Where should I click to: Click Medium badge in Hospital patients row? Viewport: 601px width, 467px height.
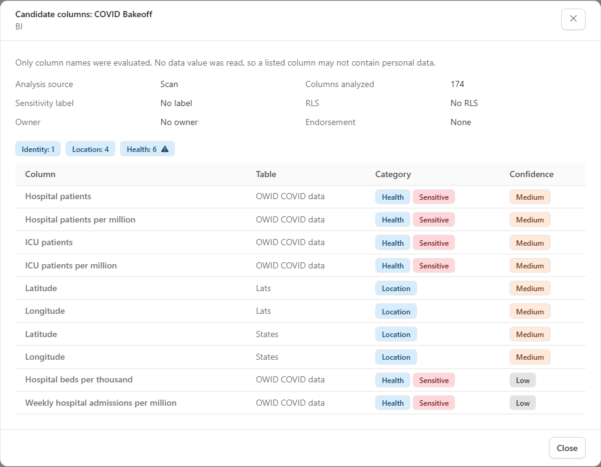(530, 197)
